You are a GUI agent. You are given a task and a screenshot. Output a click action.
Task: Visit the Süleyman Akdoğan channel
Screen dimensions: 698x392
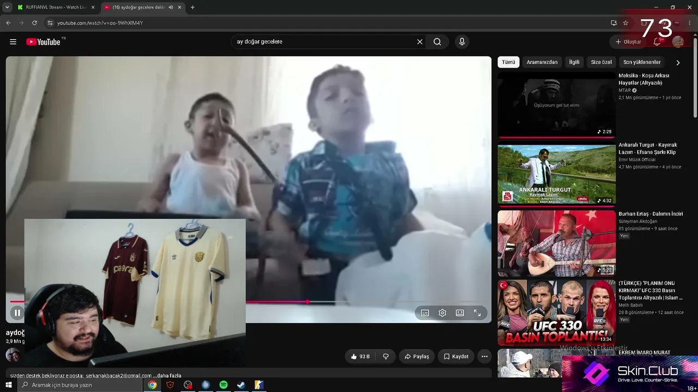click(638, 221)
